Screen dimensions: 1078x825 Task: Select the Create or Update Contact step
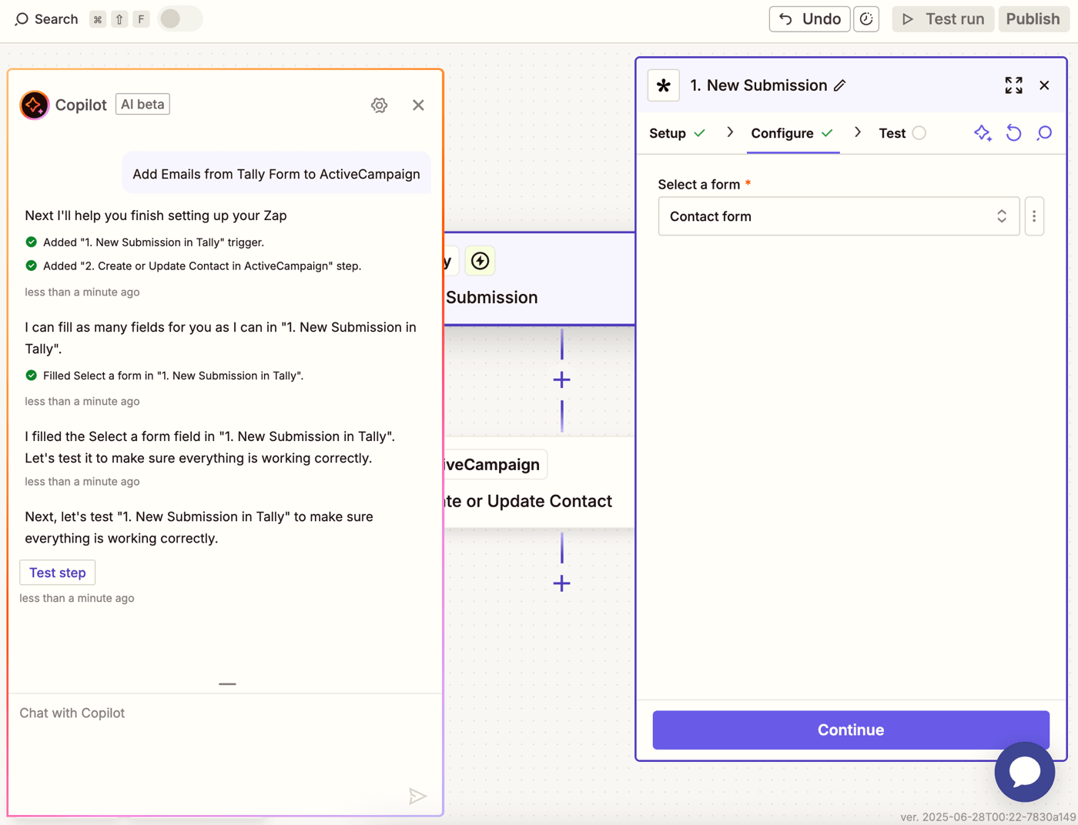[x=539, y=482]
